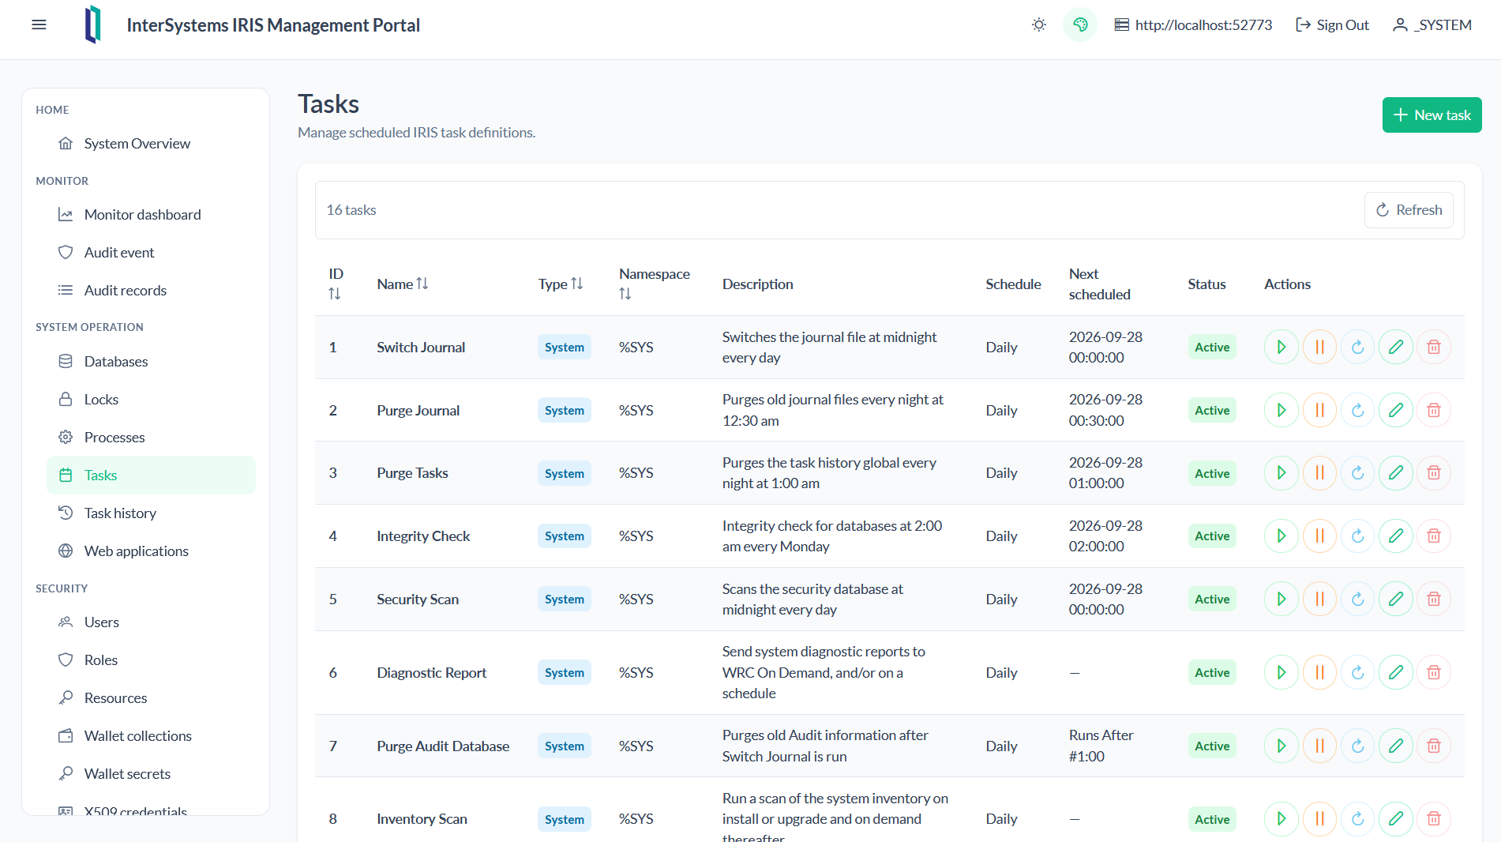
Task: Click the circular arrow for Purge Tasks
Action: (1358, 473)
